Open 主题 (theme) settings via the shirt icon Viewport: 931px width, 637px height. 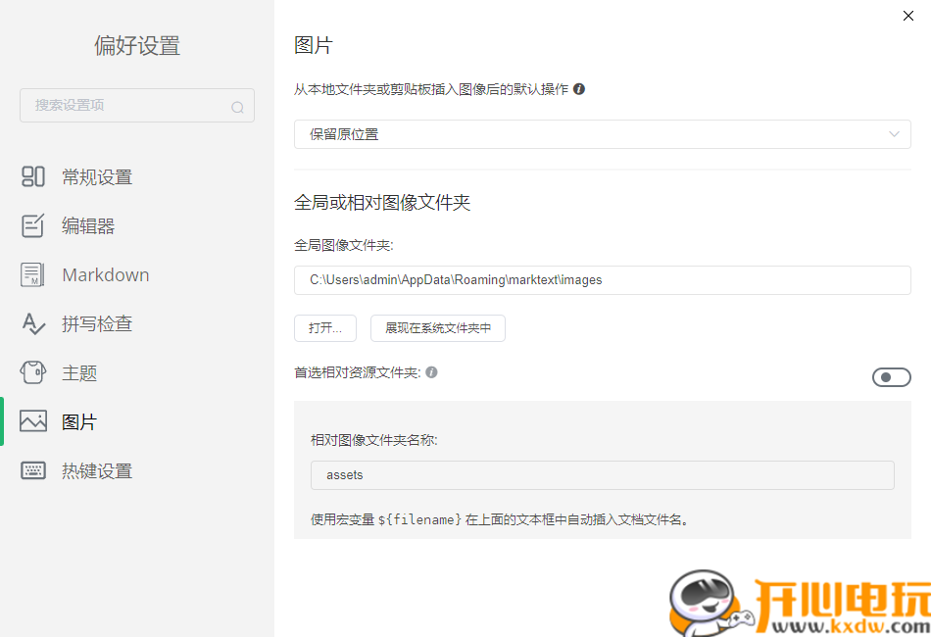[x=33, y=372]
